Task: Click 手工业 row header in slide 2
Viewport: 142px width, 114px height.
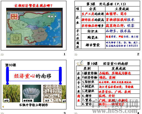Action: pos(78,34)
